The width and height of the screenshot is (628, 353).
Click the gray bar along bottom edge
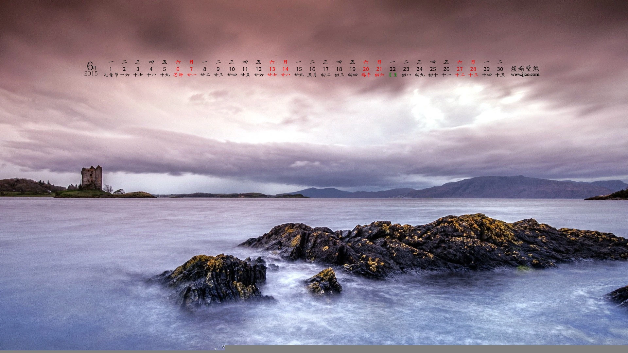tap(427, 349)
